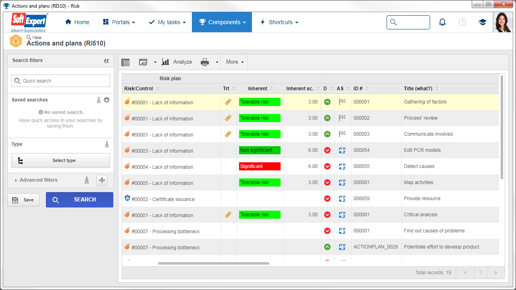The image size is (516, 290).
Task: Open the graduation cap training icon
Action: [483, 22]
